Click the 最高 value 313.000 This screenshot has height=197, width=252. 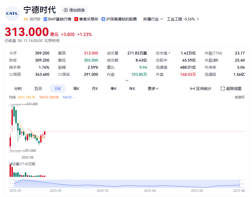91,53
